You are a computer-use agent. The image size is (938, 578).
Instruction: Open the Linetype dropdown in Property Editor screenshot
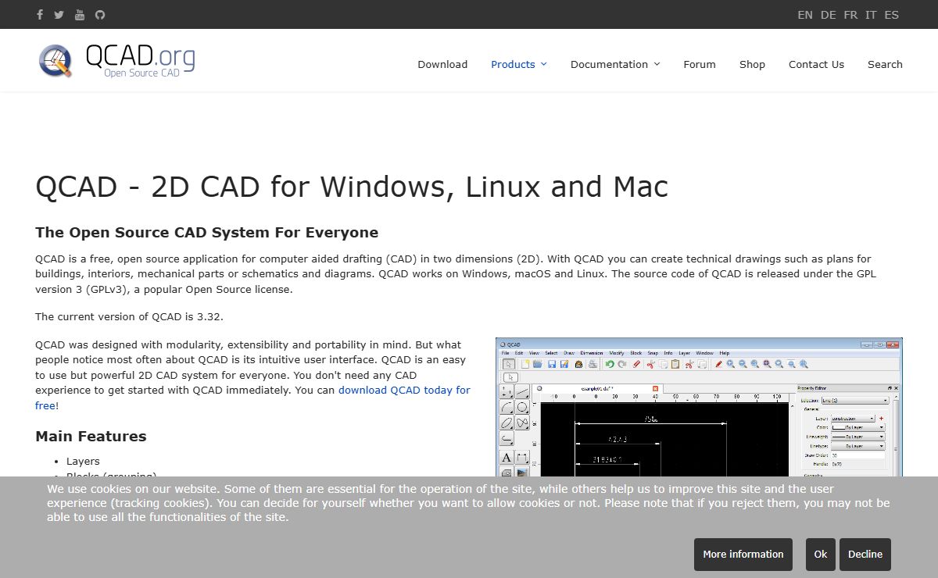click(857, 446)
